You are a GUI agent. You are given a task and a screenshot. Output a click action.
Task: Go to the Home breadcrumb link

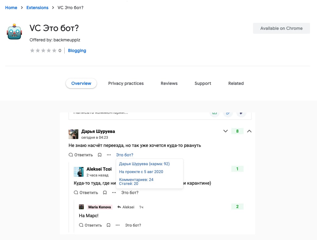11,8
